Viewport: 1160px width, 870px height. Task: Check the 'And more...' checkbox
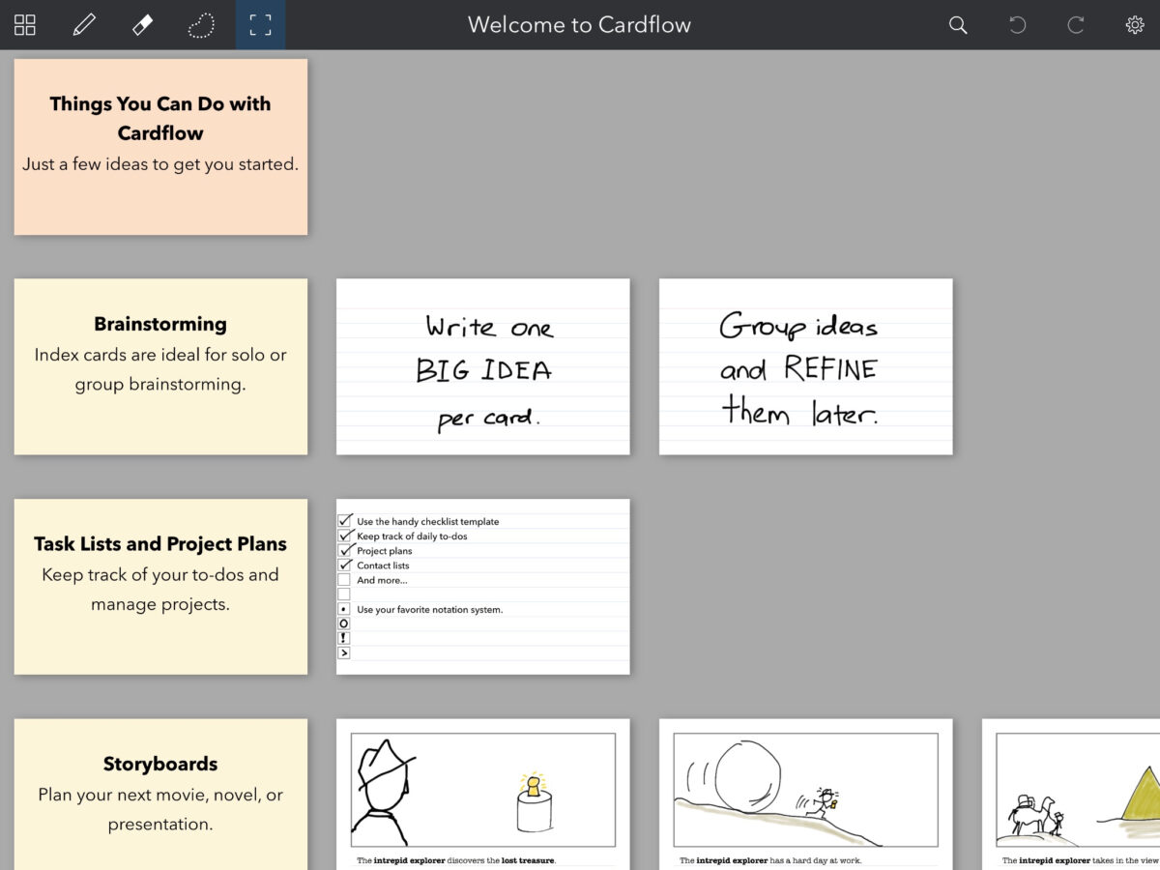click(345, 579)
